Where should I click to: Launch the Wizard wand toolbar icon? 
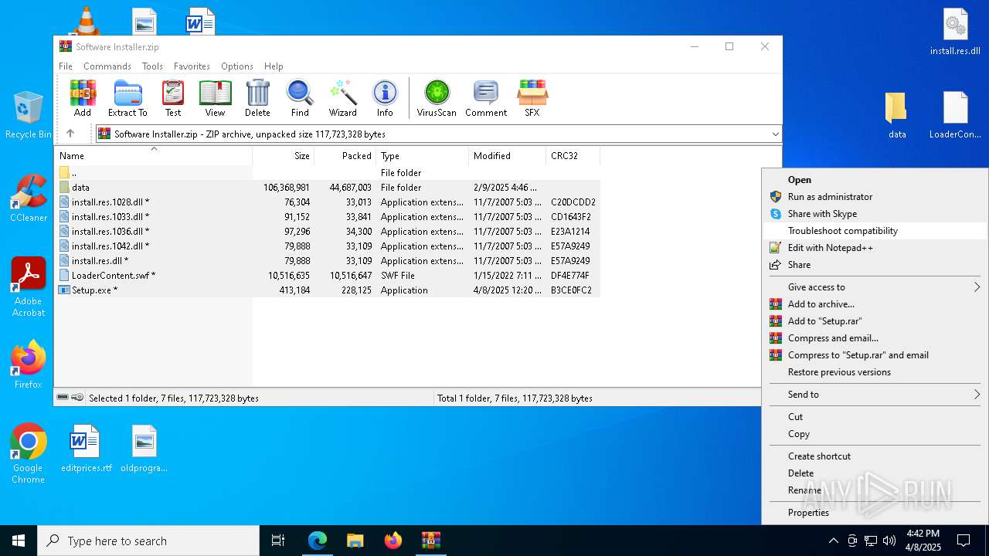[342, 98]
